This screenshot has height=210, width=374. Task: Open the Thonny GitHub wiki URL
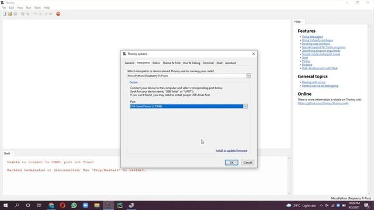click(323, 103)
